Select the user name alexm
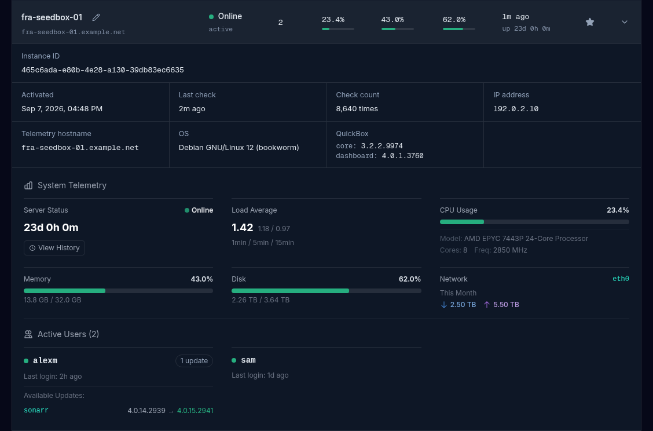 pos(45,360)
